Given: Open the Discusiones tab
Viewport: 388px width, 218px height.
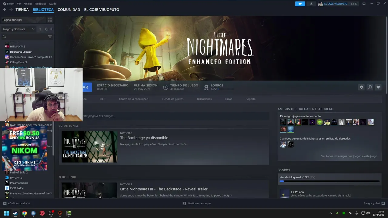Looking at the screenshot, I should 204,99.
